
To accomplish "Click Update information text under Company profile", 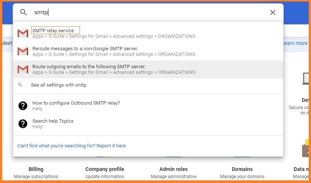I will click(105, 177).
